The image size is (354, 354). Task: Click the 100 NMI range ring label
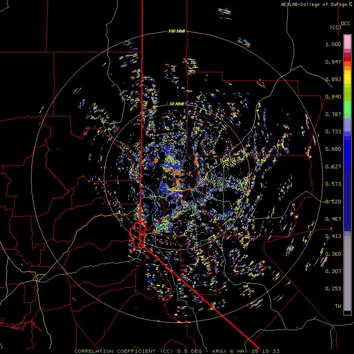click(x=177, y=31)
